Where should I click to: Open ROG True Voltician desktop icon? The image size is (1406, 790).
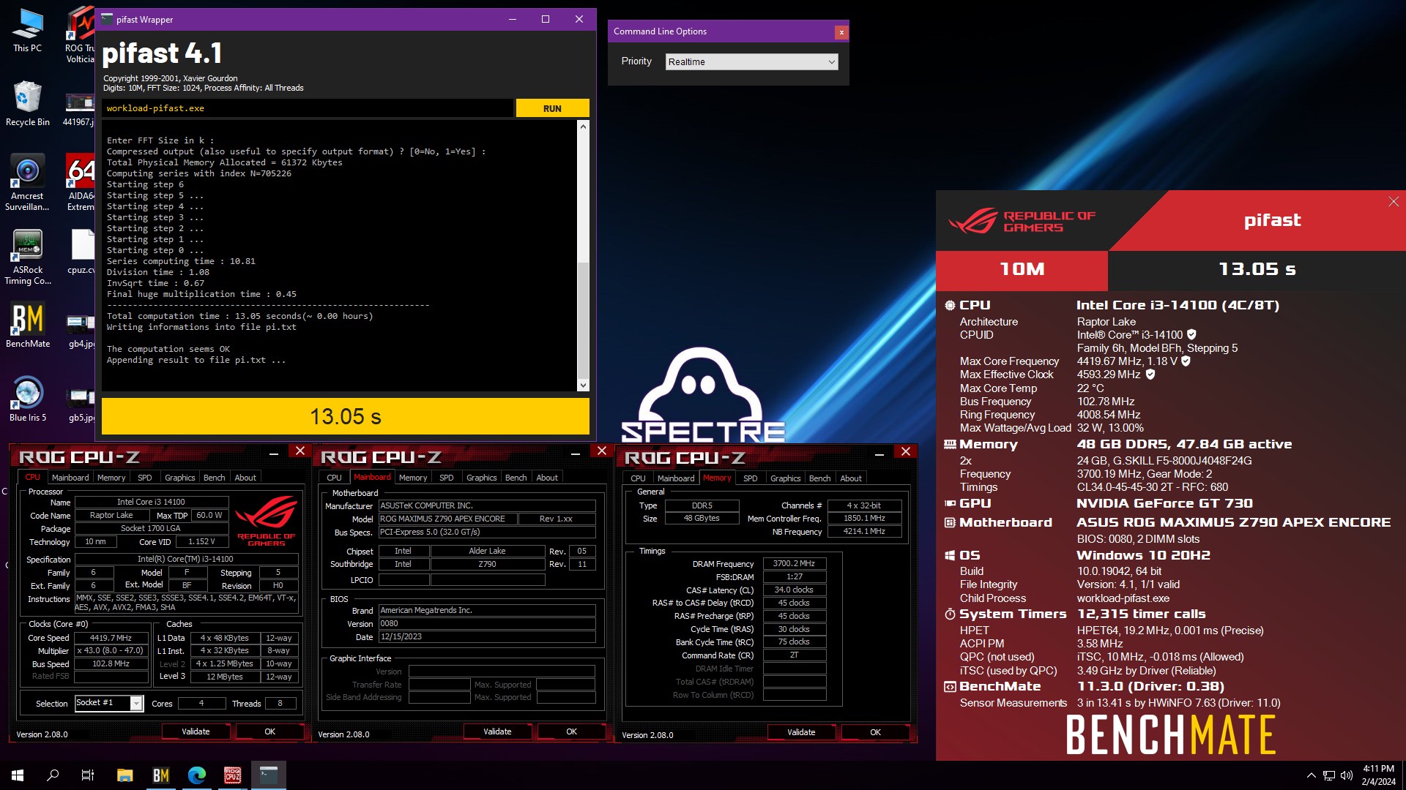click(x=81, y=34)
